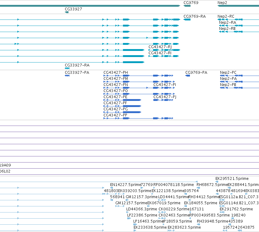The height and width of the screenshot is (232, 259).
Task: Select the Nep2-PA protein label
Action: click(228, 79)
